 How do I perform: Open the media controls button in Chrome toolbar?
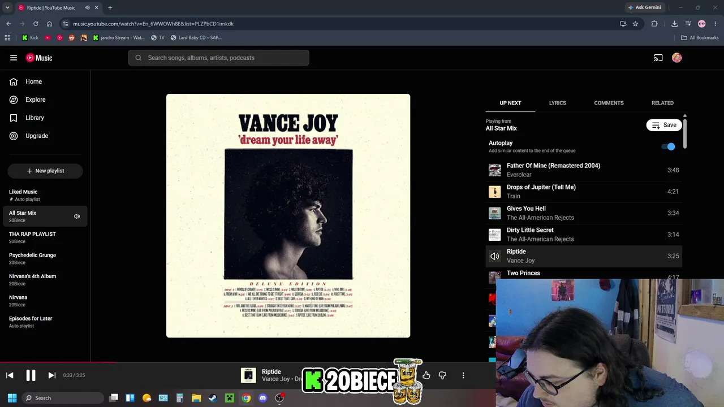(688, 24)
